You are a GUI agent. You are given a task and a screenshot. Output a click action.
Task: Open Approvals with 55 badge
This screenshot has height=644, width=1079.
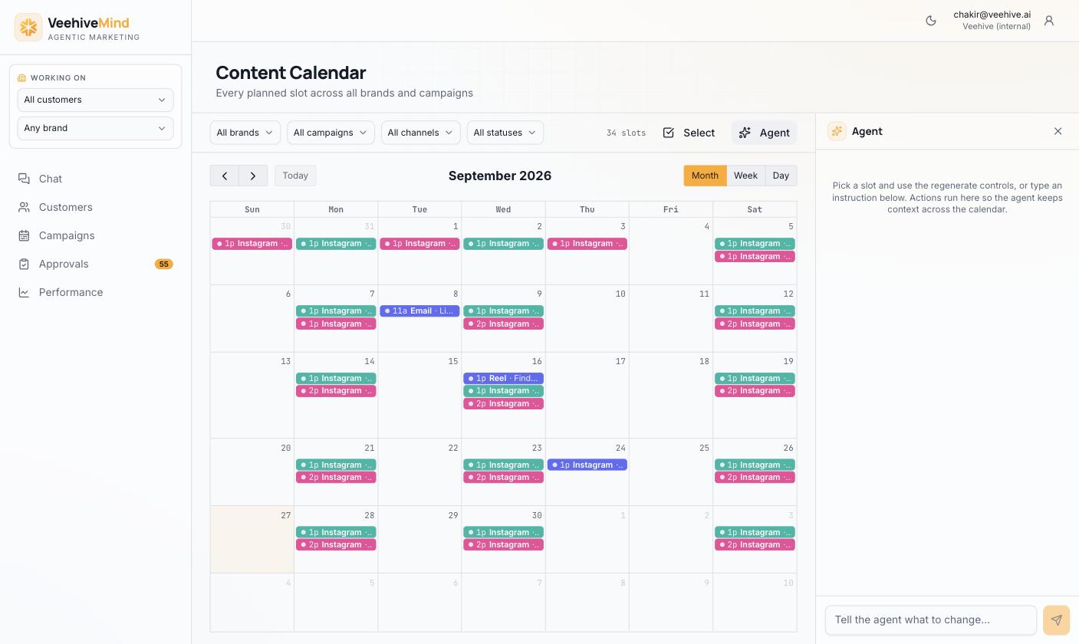(95, 264)
